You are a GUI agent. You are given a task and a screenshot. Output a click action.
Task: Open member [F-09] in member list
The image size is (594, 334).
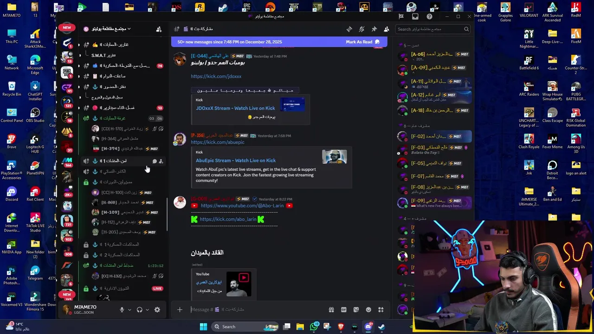click(x=435, y=203)
